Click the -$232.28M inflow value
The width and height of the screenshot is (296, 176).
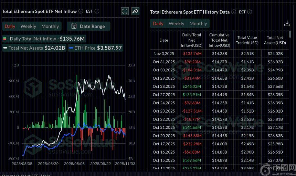click(192, 144)
